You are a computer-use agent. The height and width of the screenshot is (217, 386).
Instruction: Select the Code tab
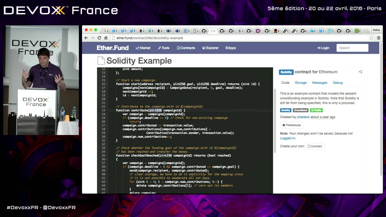(285, 83)
